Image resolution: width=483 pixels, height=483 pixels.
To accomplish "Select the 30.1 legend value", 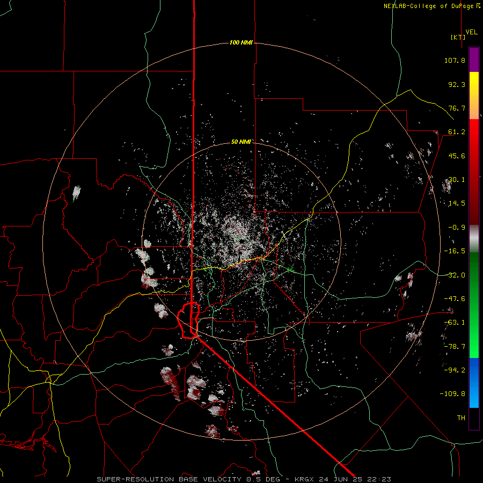I will [x=457, y=180].
